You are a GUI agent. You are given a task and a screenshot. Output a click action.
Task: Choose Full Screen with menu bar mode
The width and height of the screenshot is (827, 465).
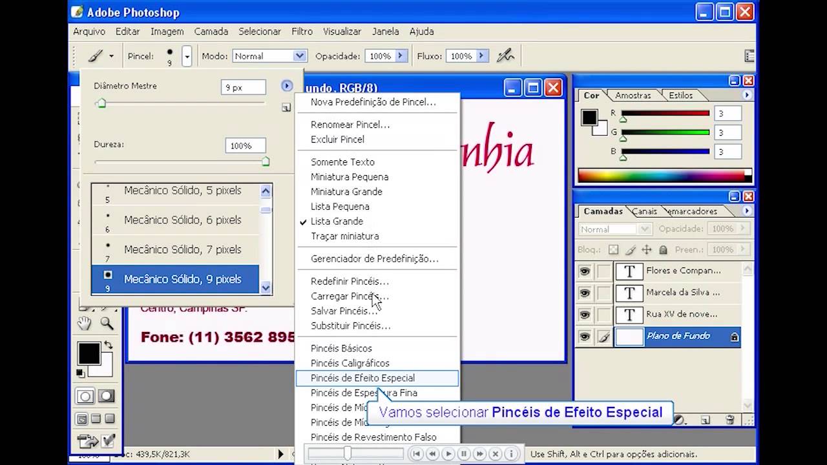point(96,419)
